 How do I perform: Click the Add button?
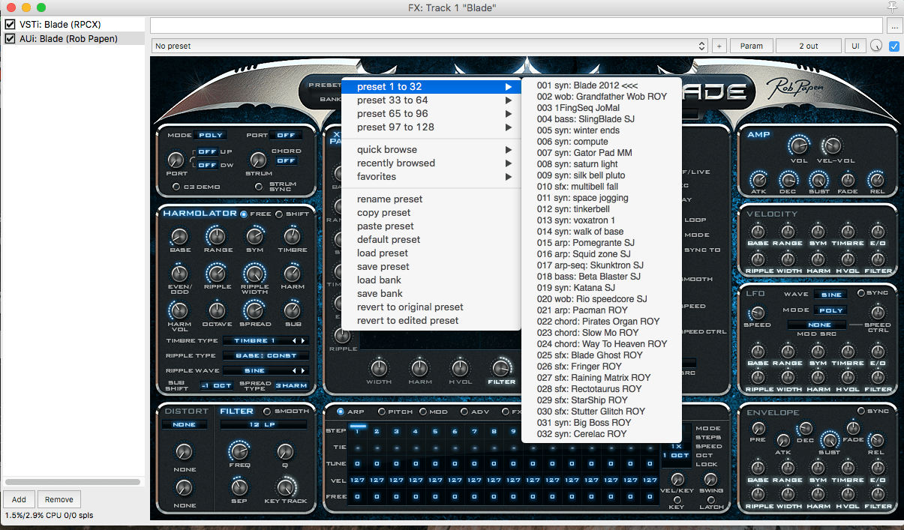coord(19,499)
